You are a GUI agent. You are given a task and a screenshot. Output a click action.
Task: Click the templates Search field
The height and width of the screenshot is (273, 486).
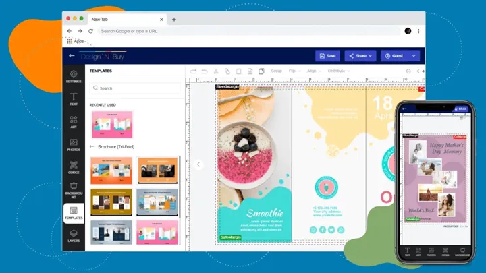click(135, 88)
